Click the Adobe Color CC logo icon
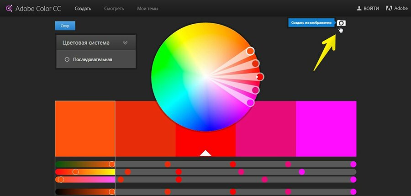This screenshot has width=411, height=196. click(x=9, y=8)
